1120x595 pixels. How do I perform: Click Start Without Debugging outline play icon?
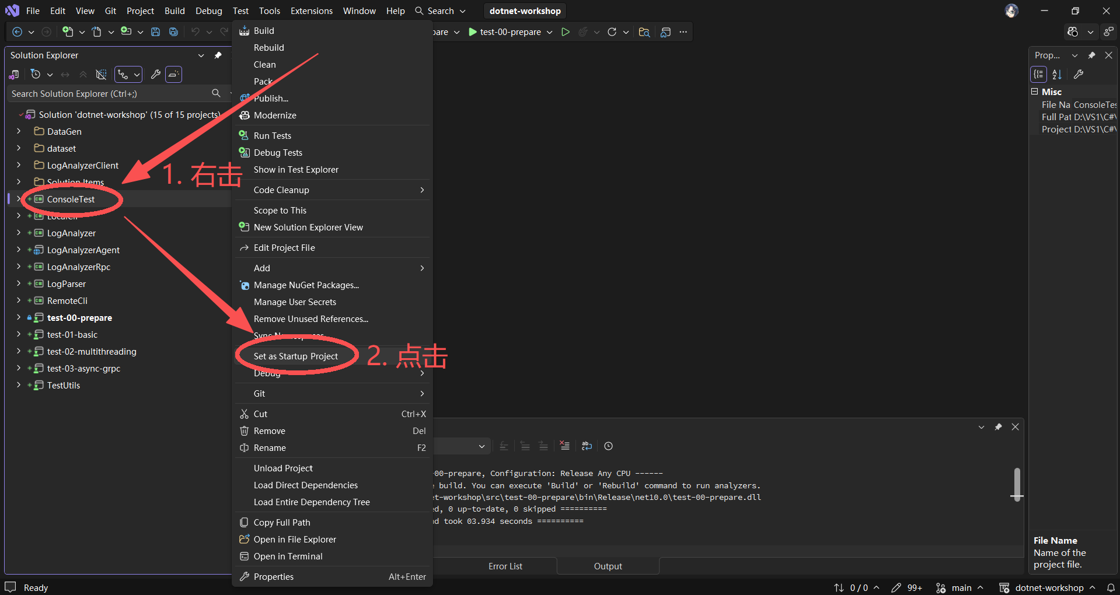(565, 32)
